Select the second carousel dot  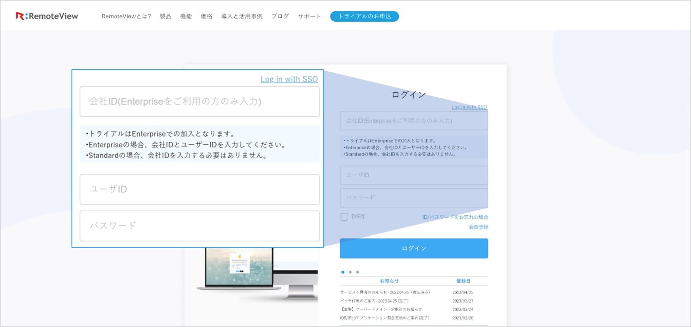tap(350, 272)
